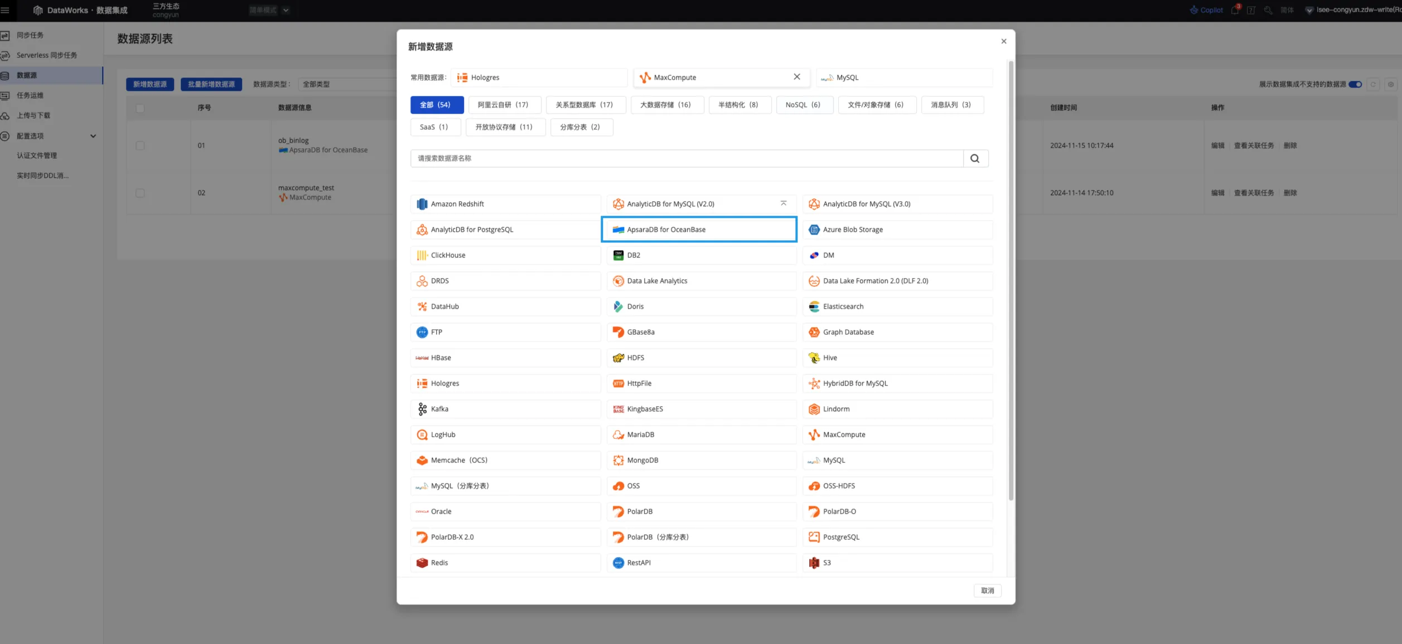Image resolution: width=1402 pixels, height=644 pixels.
Task: Click 编辑 for the ob_binlog row
Action: (1217, 145)
